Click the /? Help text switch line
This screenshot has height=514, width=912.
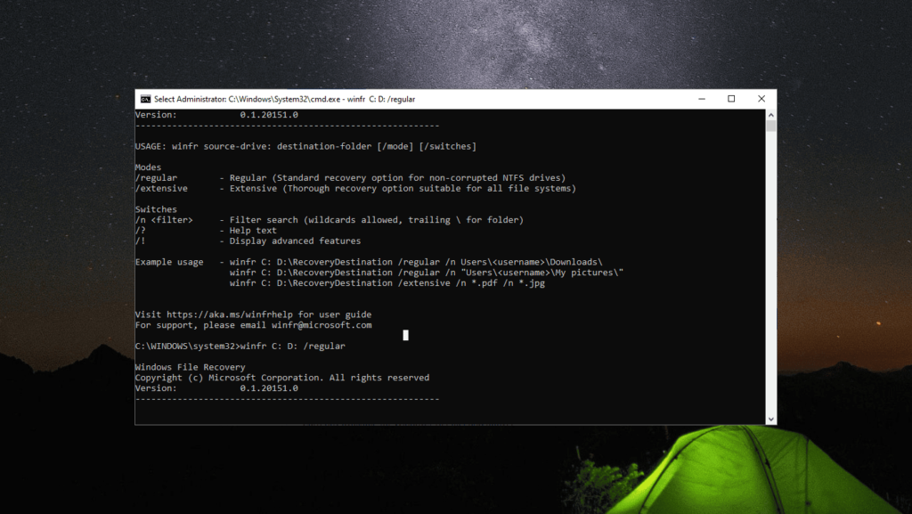point(140,231)
